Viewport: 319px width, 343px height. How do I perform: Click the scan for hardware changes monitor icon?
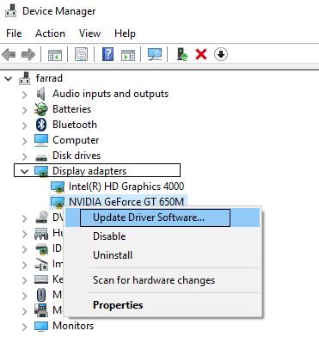[x=155, y=54]
